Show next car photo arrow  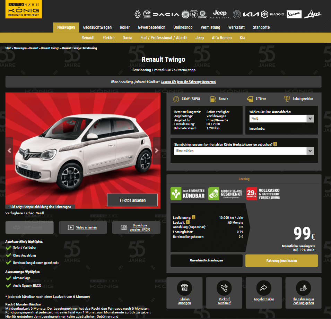pos(156,150)
